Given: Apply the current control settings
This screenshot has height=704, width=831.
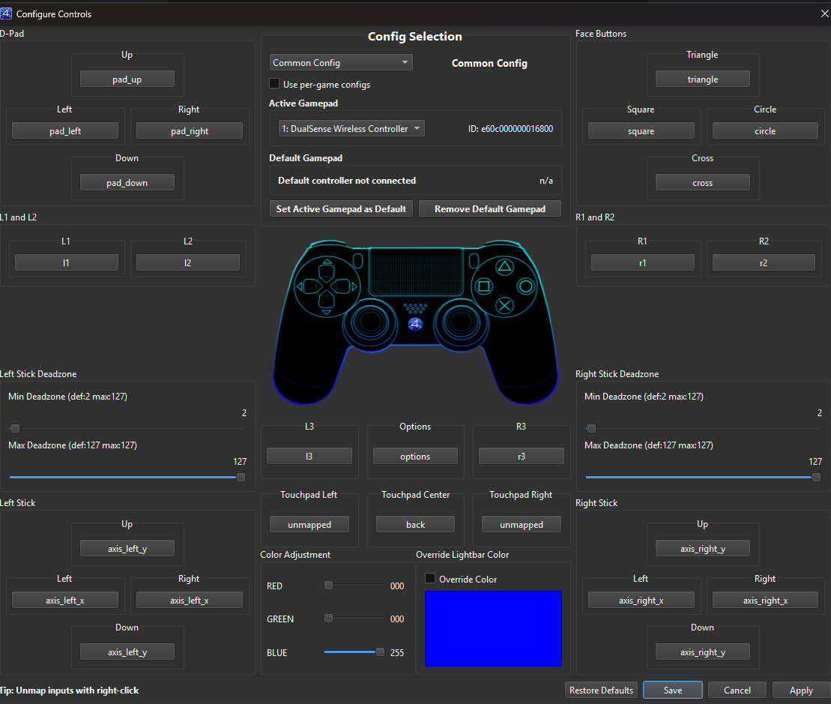Looking at the screenshot, I should point(801,691).
